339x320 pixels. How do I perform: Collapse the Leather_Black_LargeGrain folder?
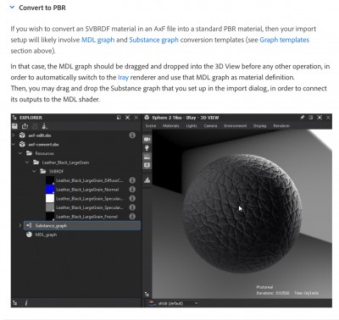tap(27, 163)
